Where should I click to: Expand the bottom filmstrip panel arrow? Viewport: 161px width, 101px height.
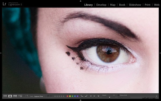pos(80,100)
